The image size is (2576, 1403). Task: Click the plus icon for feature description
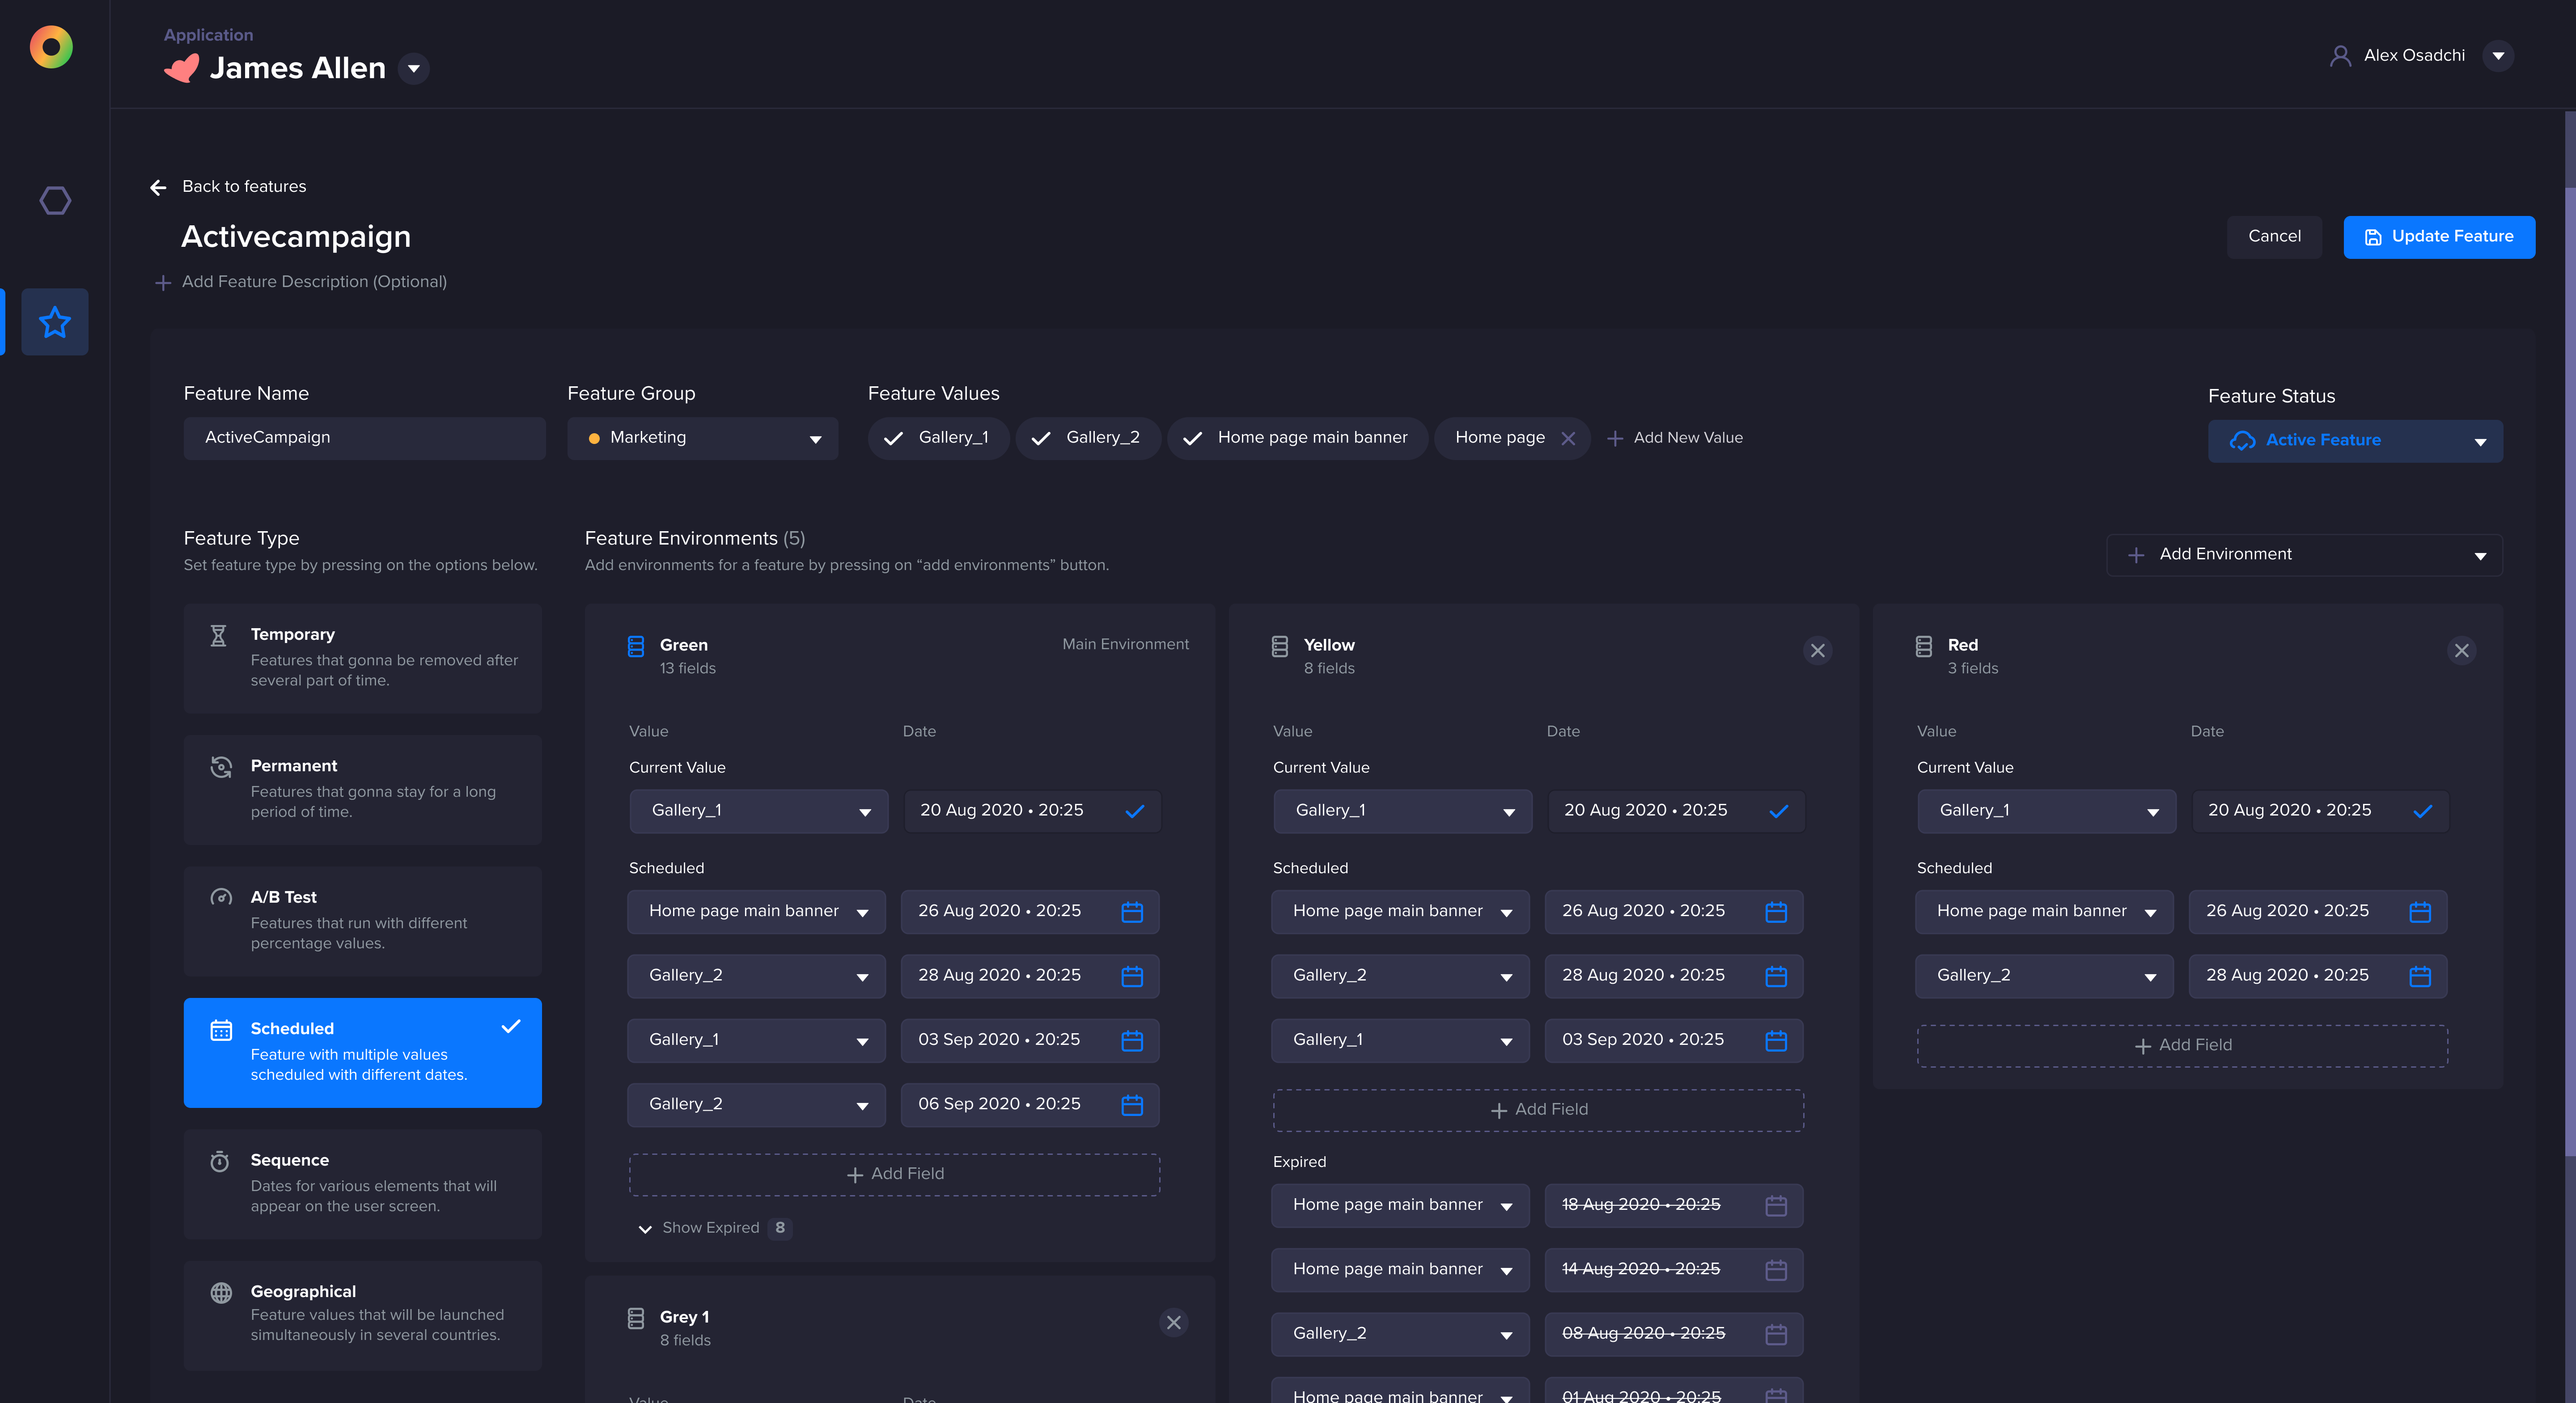point(163,283)
